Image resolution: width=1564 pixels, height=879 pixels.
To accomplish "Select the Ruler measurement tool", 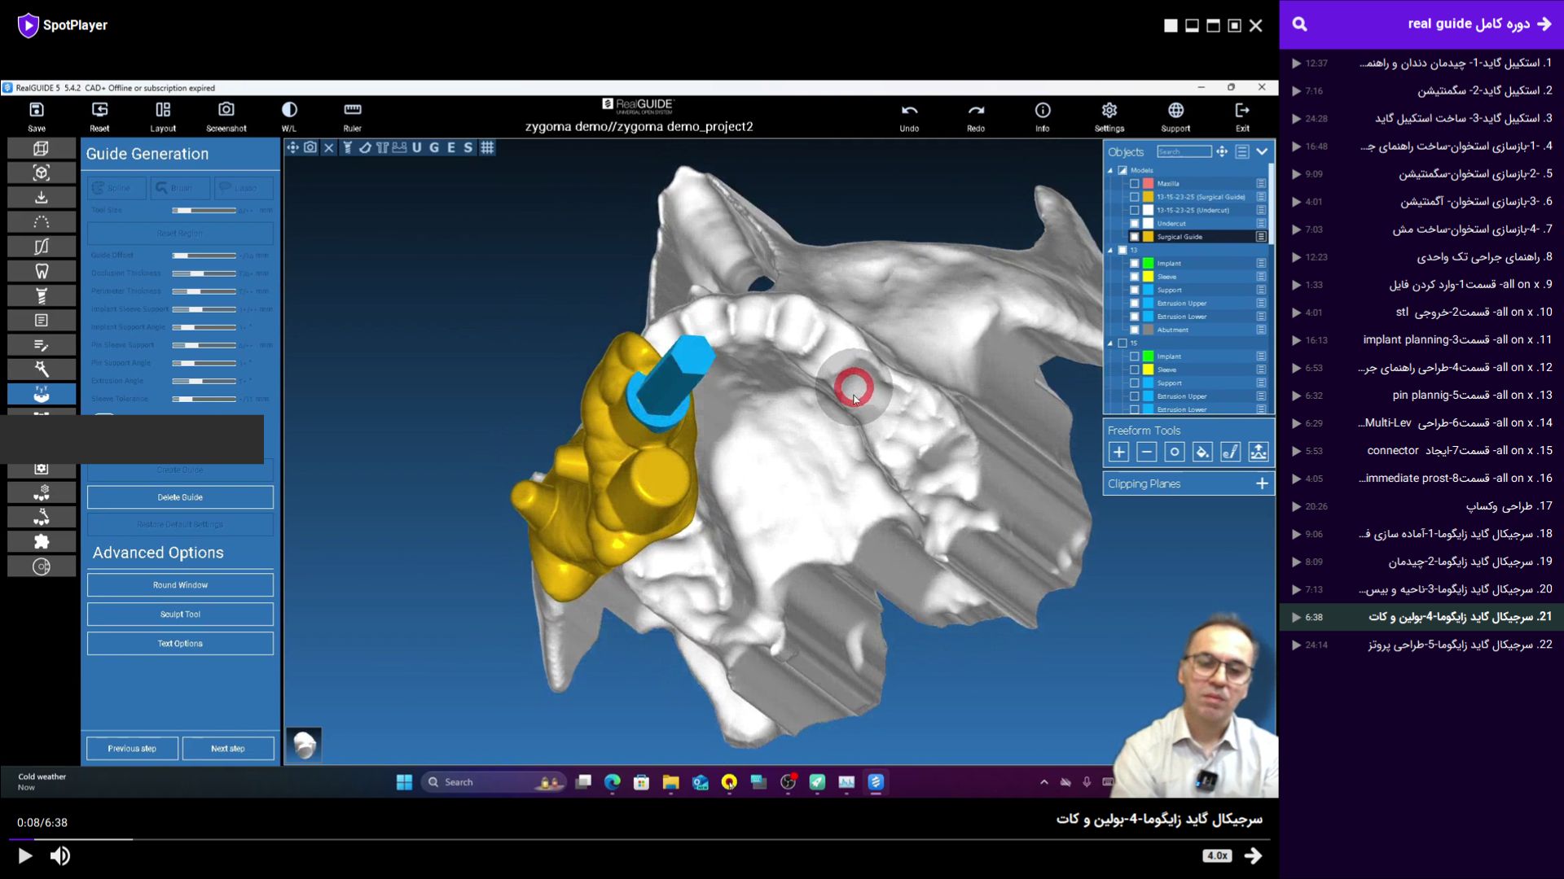I will (353, 110).
